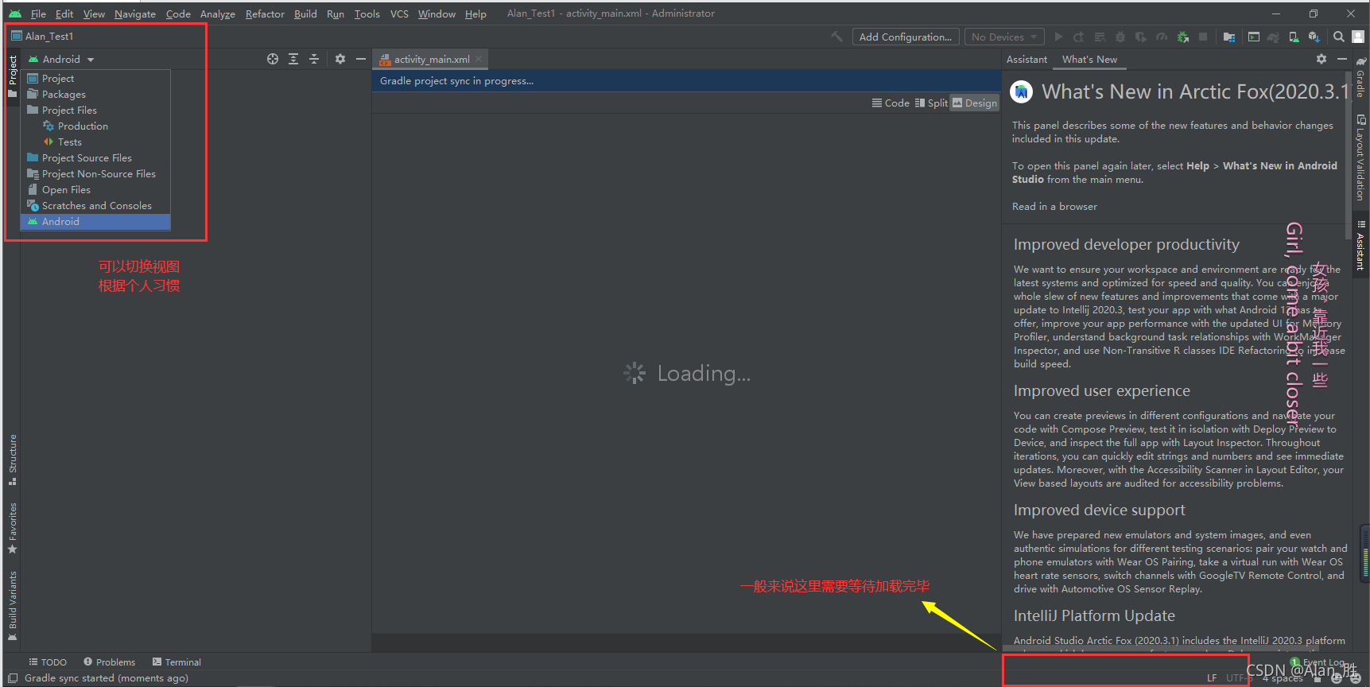Click Attach Debugger to Android Process icon
This screenshot has width=1370, height=687.
click(x=1183, y=37)
